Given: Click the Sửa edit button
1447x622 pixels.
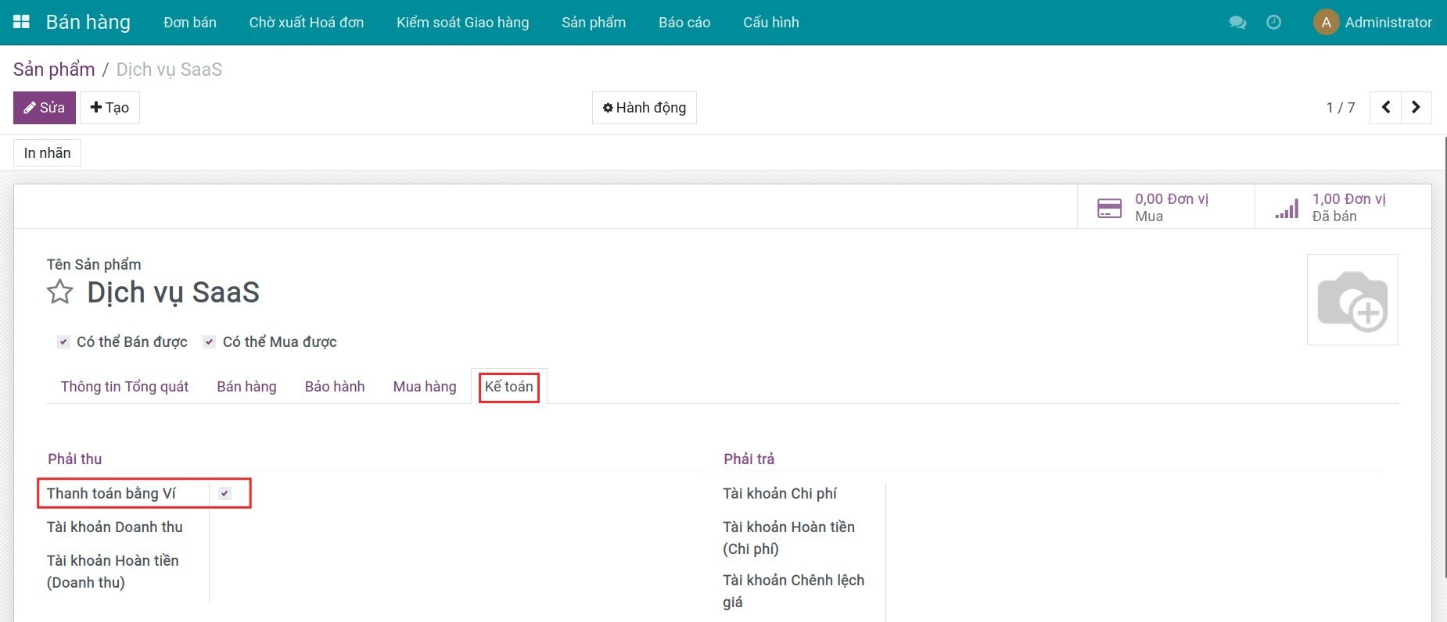Looking at the screenshot, I should (x=45, y=108).
